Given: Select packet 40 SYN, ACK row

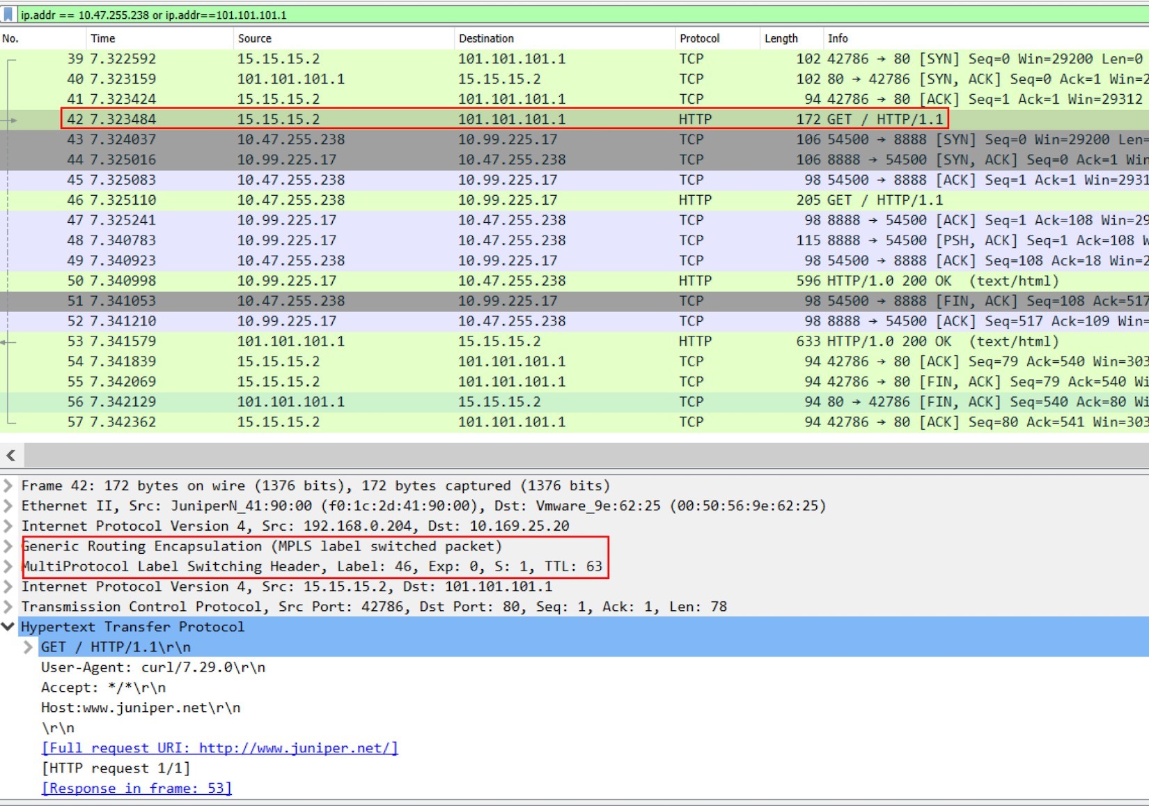Looking at the screenshot, I should point(574,79).
